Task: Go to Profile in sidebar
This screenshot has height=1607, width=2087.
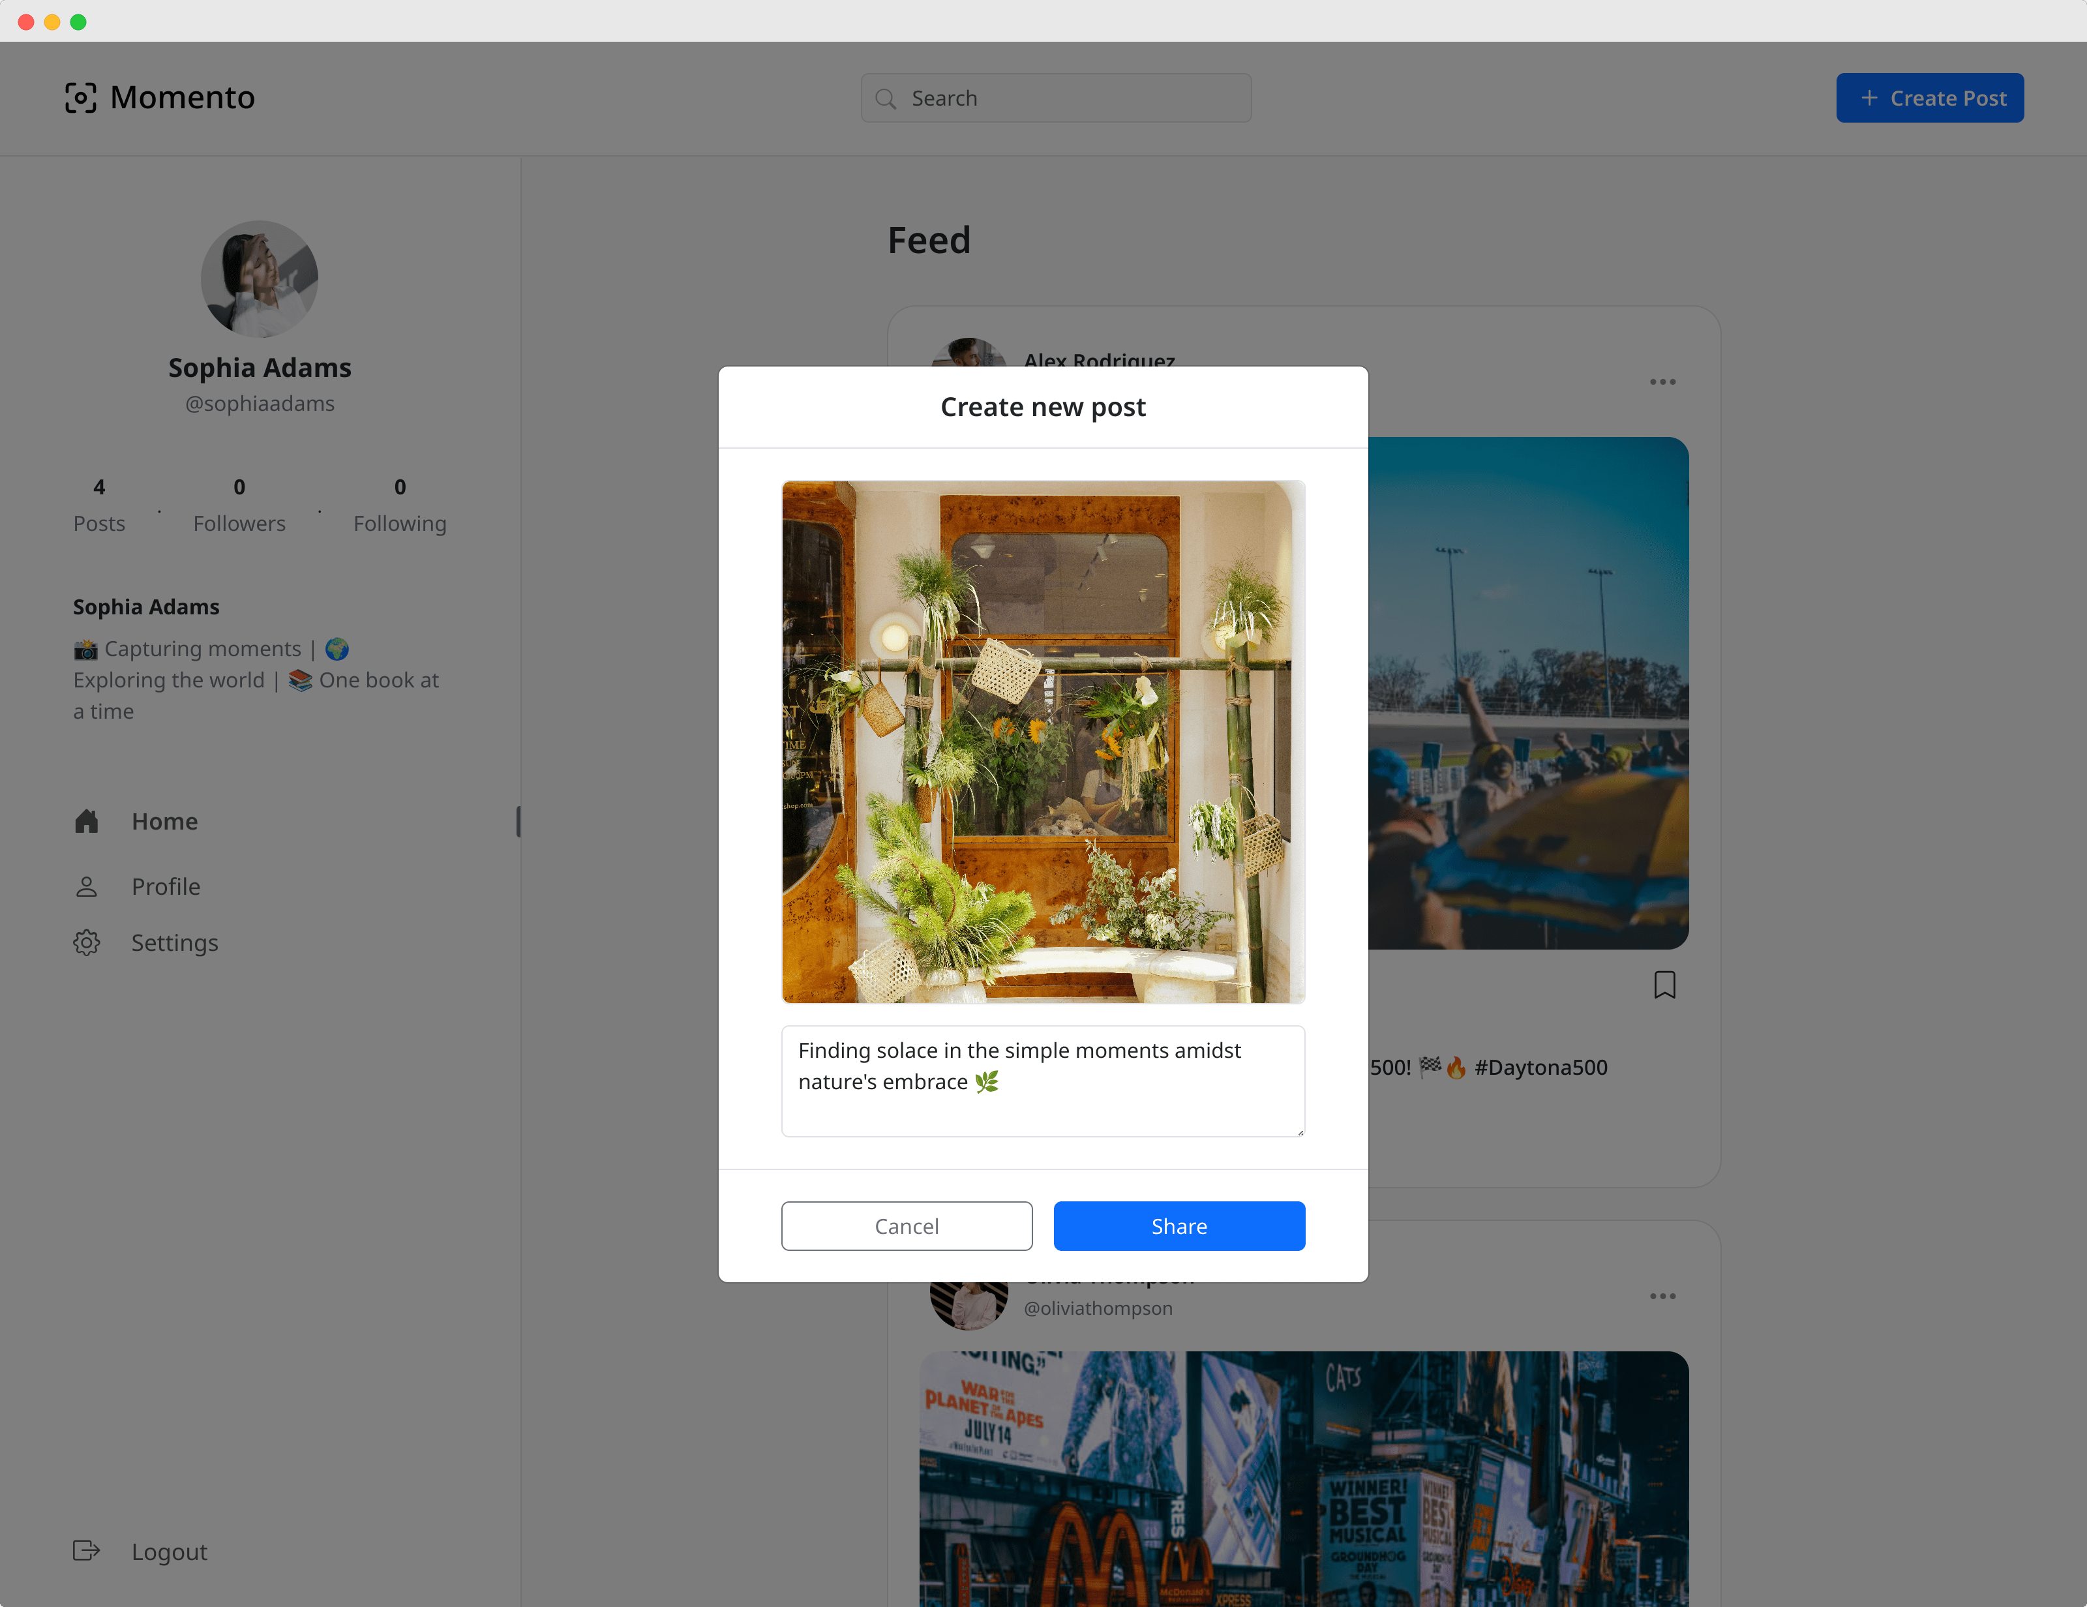Action: click(x=165, y=886)
